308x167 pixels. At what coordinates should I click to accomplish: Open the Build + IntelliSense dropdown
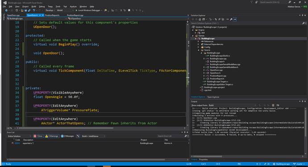click(93, 136)
